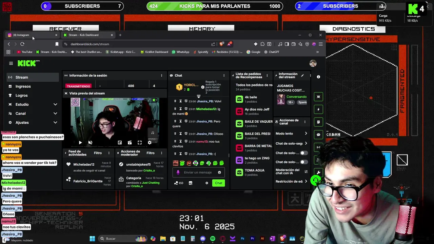Image resolution: width=434 pixels, height=244 pixels.
Task: Click the purple microphone icon in chat input
Action: [178, 172]
